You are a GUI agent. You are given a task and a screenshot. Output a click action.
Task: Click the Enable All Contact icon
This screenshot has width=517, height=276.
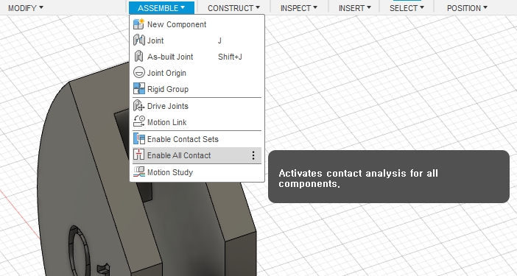[138, 155]
